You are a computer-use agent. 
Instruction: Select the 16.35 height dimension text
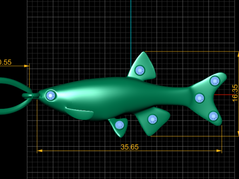pyautogui.click(x=235, y=93)
